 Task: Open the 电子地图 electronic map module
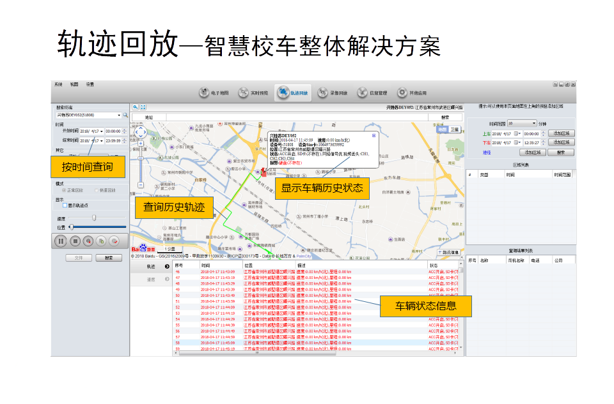[213, 93]
